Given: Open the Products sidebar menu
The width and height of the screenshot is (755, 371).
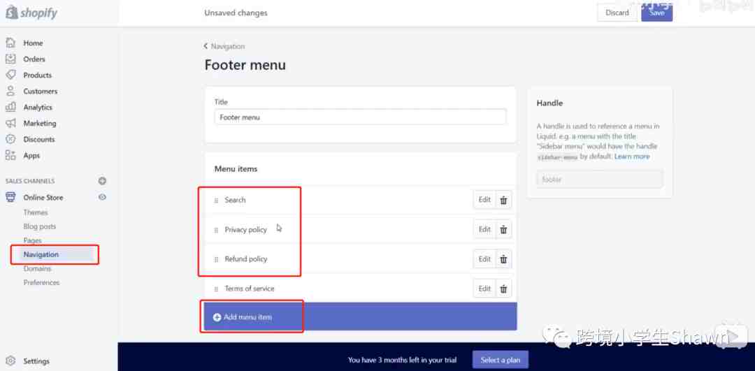Looking at the screenshot, I should (37, 75).
